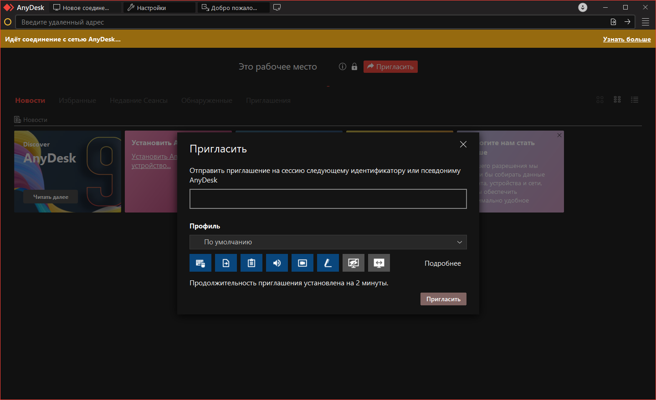The image size is (656, 400).
Task: Open the 'Узнать больше' link
Action: [x=627, y=39]
